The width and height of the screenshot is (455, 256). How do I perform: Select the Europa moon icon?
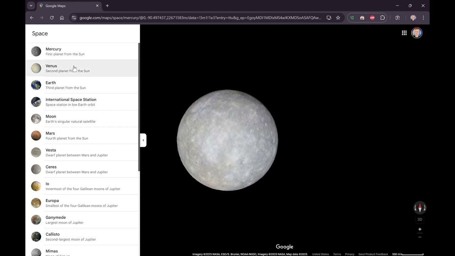(36, 203)
